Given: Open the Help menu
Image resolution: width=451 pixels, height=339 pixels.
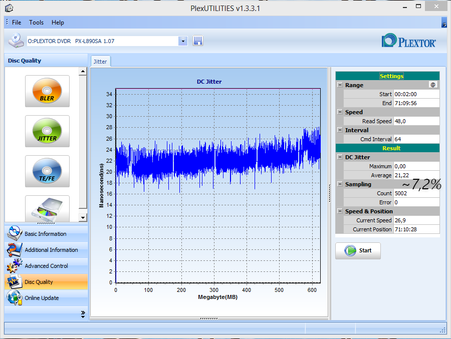Looking at the screenshot, I should coord(58,23).
